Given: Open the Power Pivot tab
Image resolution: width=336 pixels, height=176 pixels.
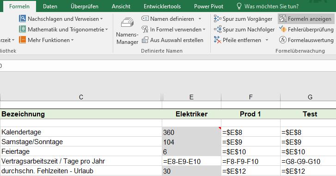Looking at the screenshot, I should [x=209, y=6].
